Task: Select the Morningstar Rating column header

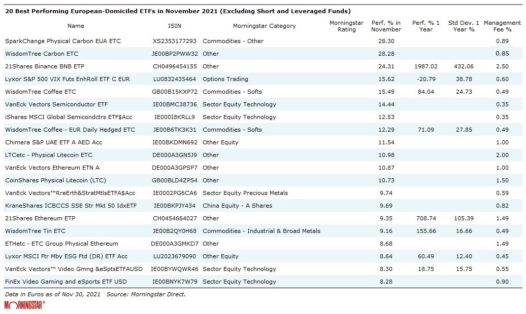Action: (346, 26)
